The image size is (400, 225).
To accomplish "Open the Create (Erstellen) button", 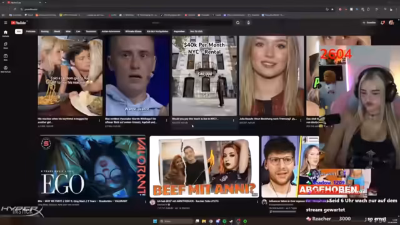I will click(x=369, y=22).
